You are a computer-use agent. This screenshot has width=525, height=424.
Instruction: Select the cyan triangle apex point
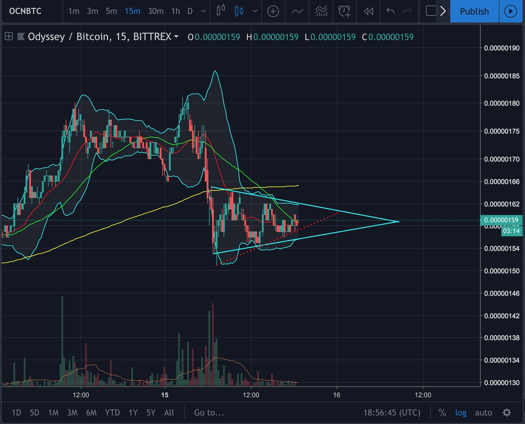pos(398,221)
